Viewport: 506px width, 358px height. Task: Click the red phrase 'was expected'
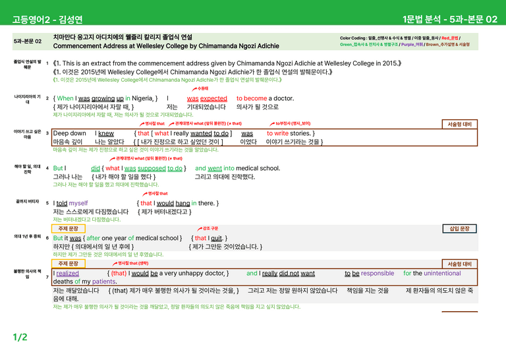[x=207, y=98]
